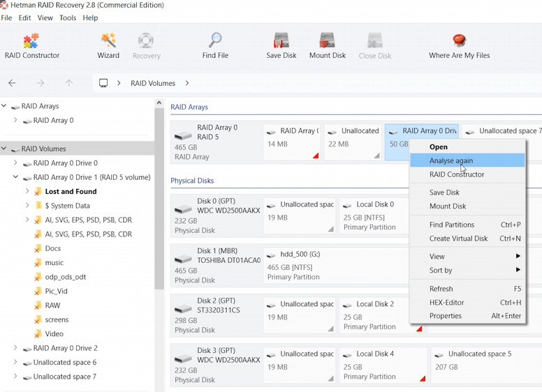Expand the Lost and Found folder
542x392 pixels.
coord(27,191)
